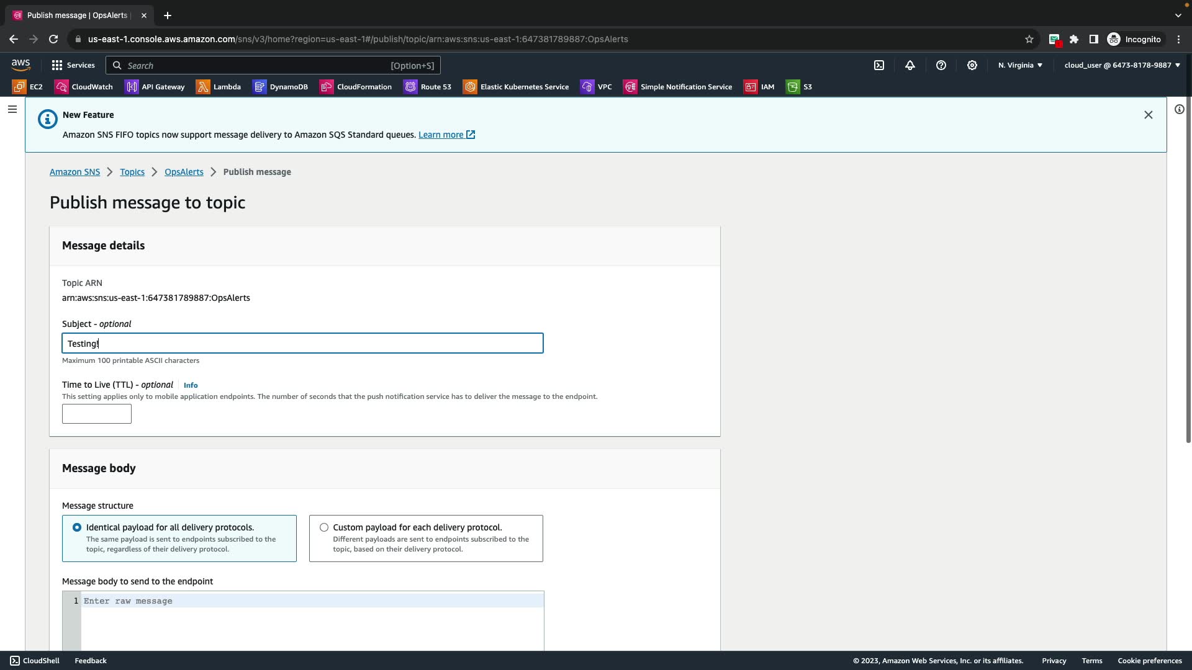This screenshot has height=670, width=1192.
Task: Bookmark this page with star icon
Action: tap(1029, 39)
